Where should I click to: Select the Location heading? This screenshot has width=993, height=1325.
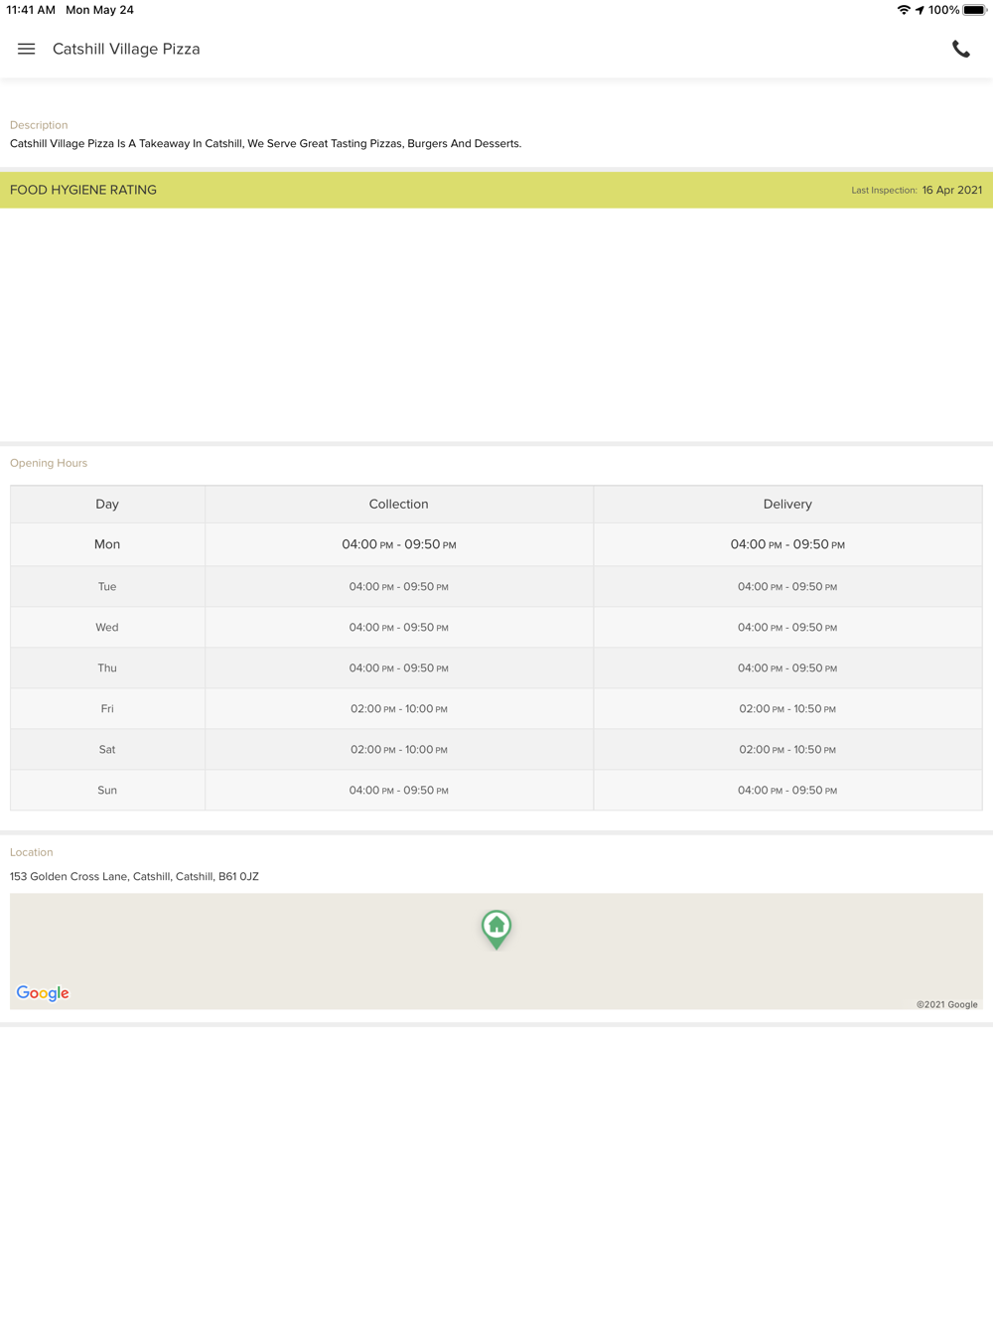pos(31,852)
